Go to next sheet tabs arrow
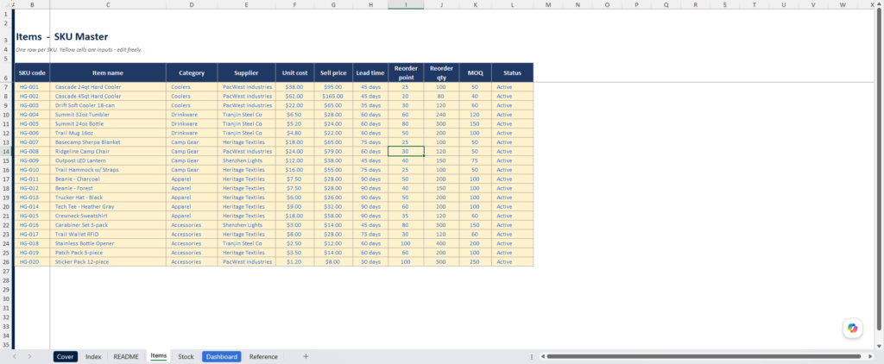884x364 pixels. [x=29, y=357]
